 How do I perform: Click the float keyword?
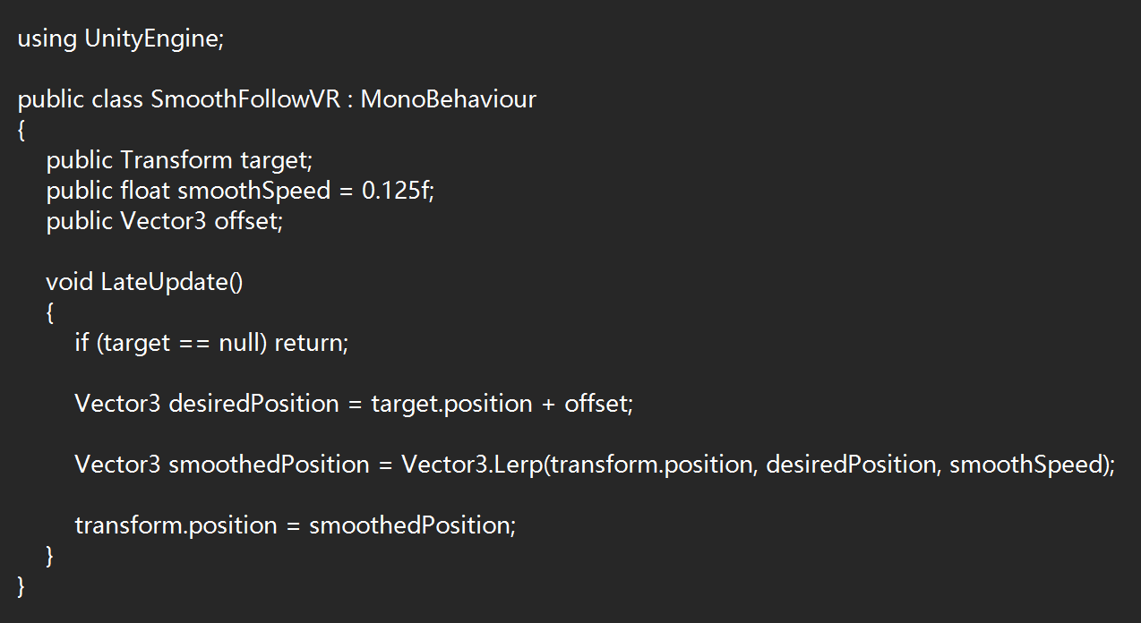pyautogui.click(x=146, y=191)
